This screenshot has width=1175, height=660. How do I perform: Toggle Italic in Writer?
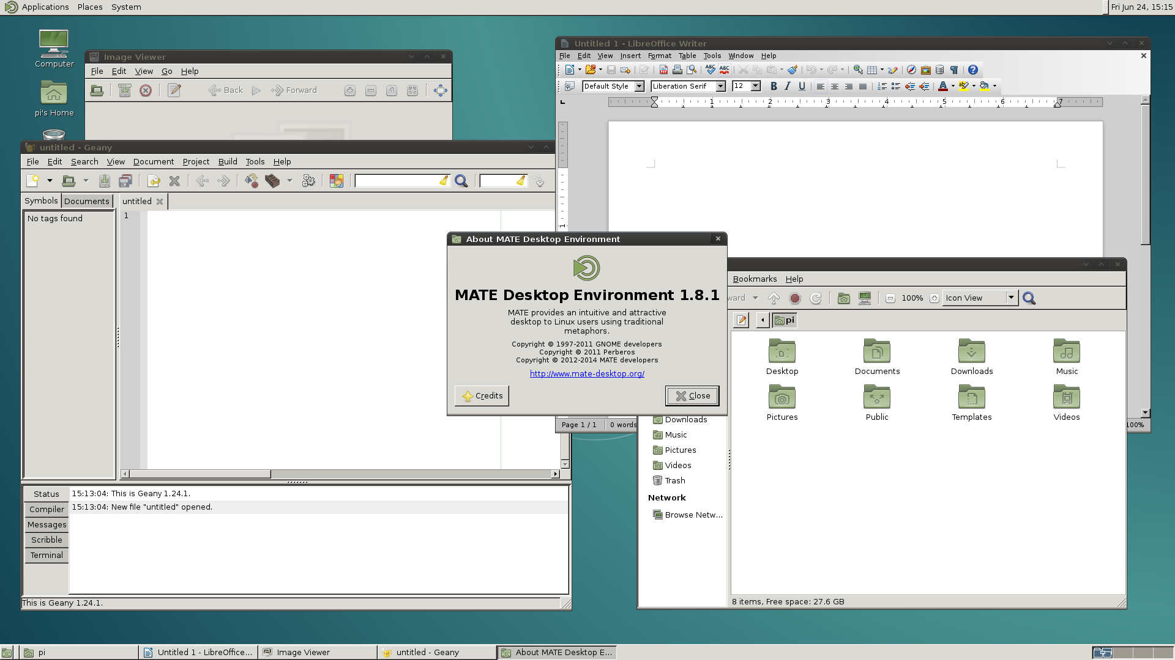click(788, 86)
